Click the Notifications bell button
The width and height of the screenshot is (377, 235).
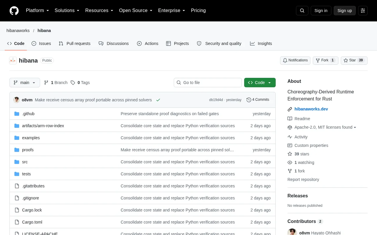[295, 61]
